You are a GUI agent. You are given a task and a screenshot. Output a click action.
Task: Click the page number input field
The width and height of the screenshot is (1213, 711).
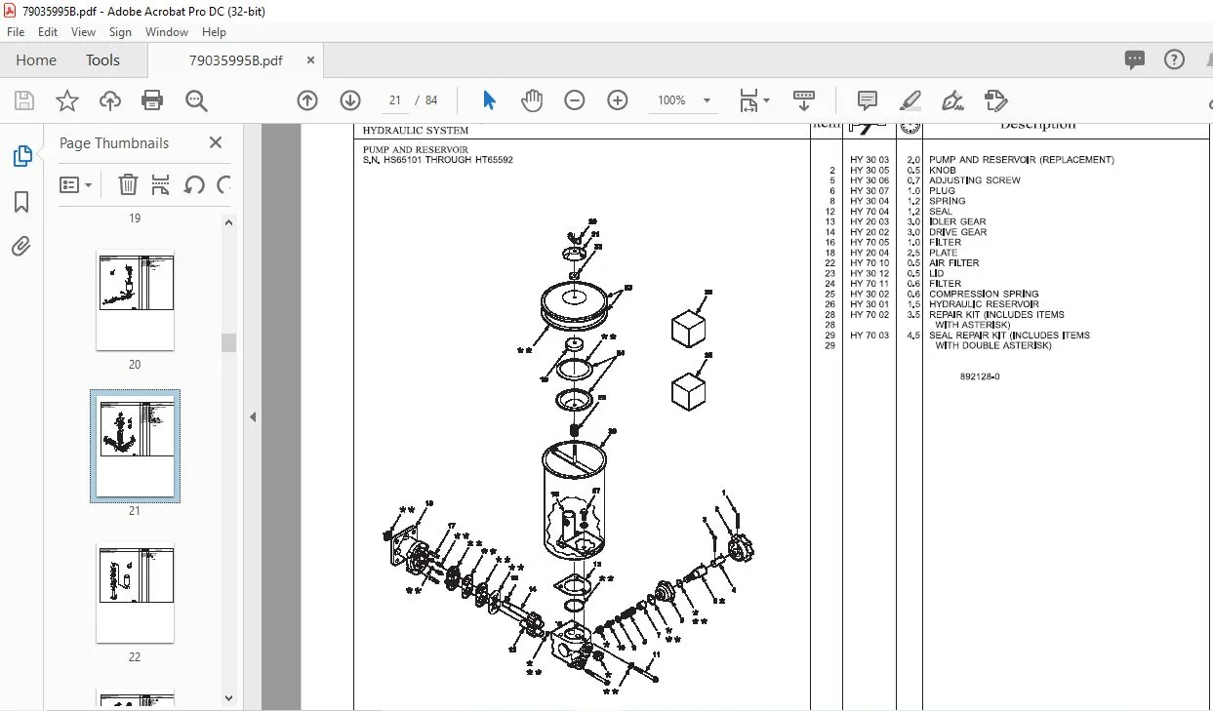coord(395,100)
